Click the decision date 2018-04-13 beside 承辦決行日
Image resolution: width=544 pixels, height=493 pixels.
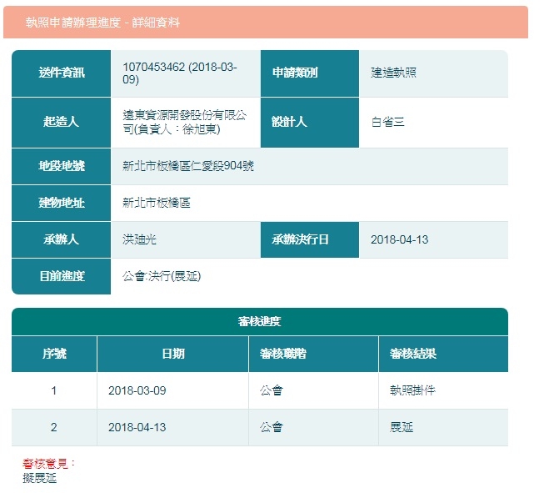click(x=399, y=239)
